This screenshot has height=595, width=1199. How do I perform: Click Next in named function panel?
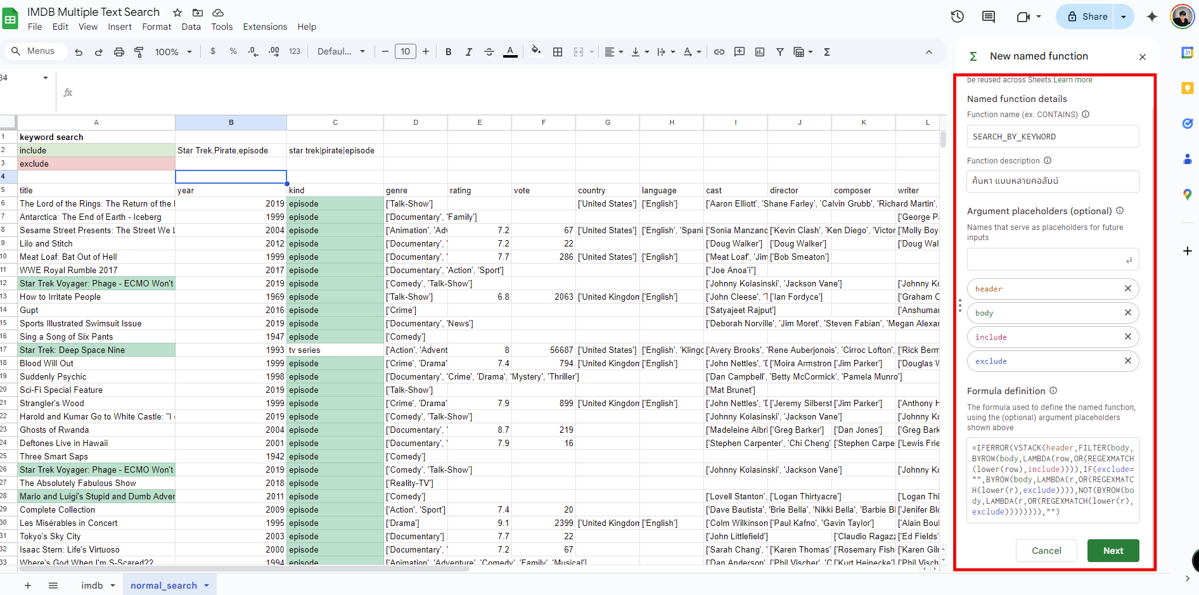1113,551
